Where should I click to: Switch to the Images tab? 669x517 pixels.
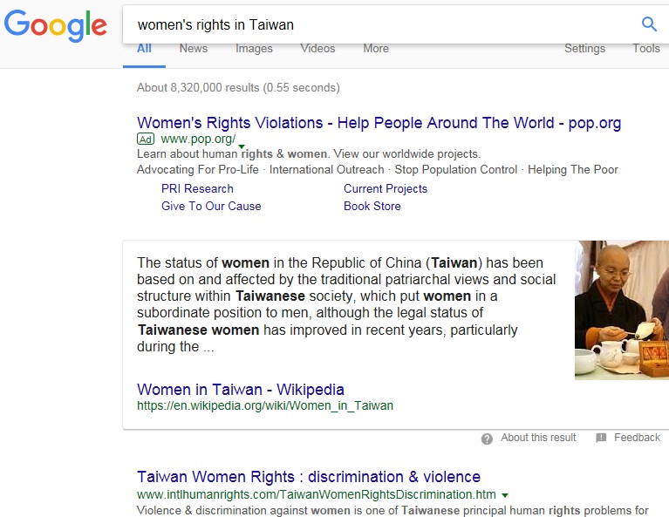pyautogui.click(x=254, y=49)
